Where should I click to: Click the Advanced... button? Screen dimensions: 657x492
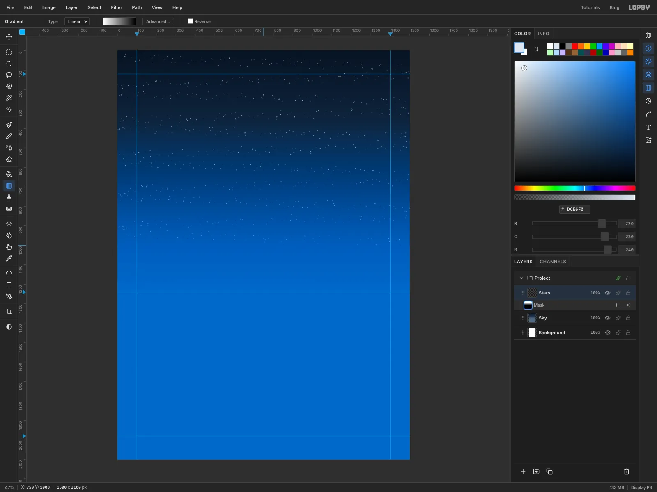158,21
